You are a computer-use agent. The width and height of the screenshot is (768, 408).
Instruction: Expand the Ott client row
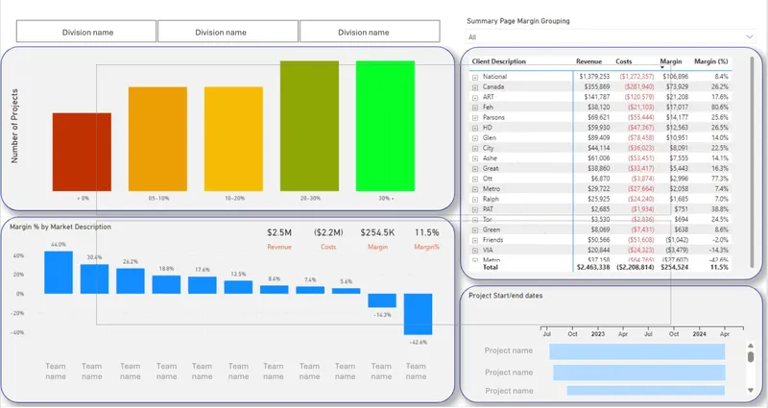tap(474, 180)
